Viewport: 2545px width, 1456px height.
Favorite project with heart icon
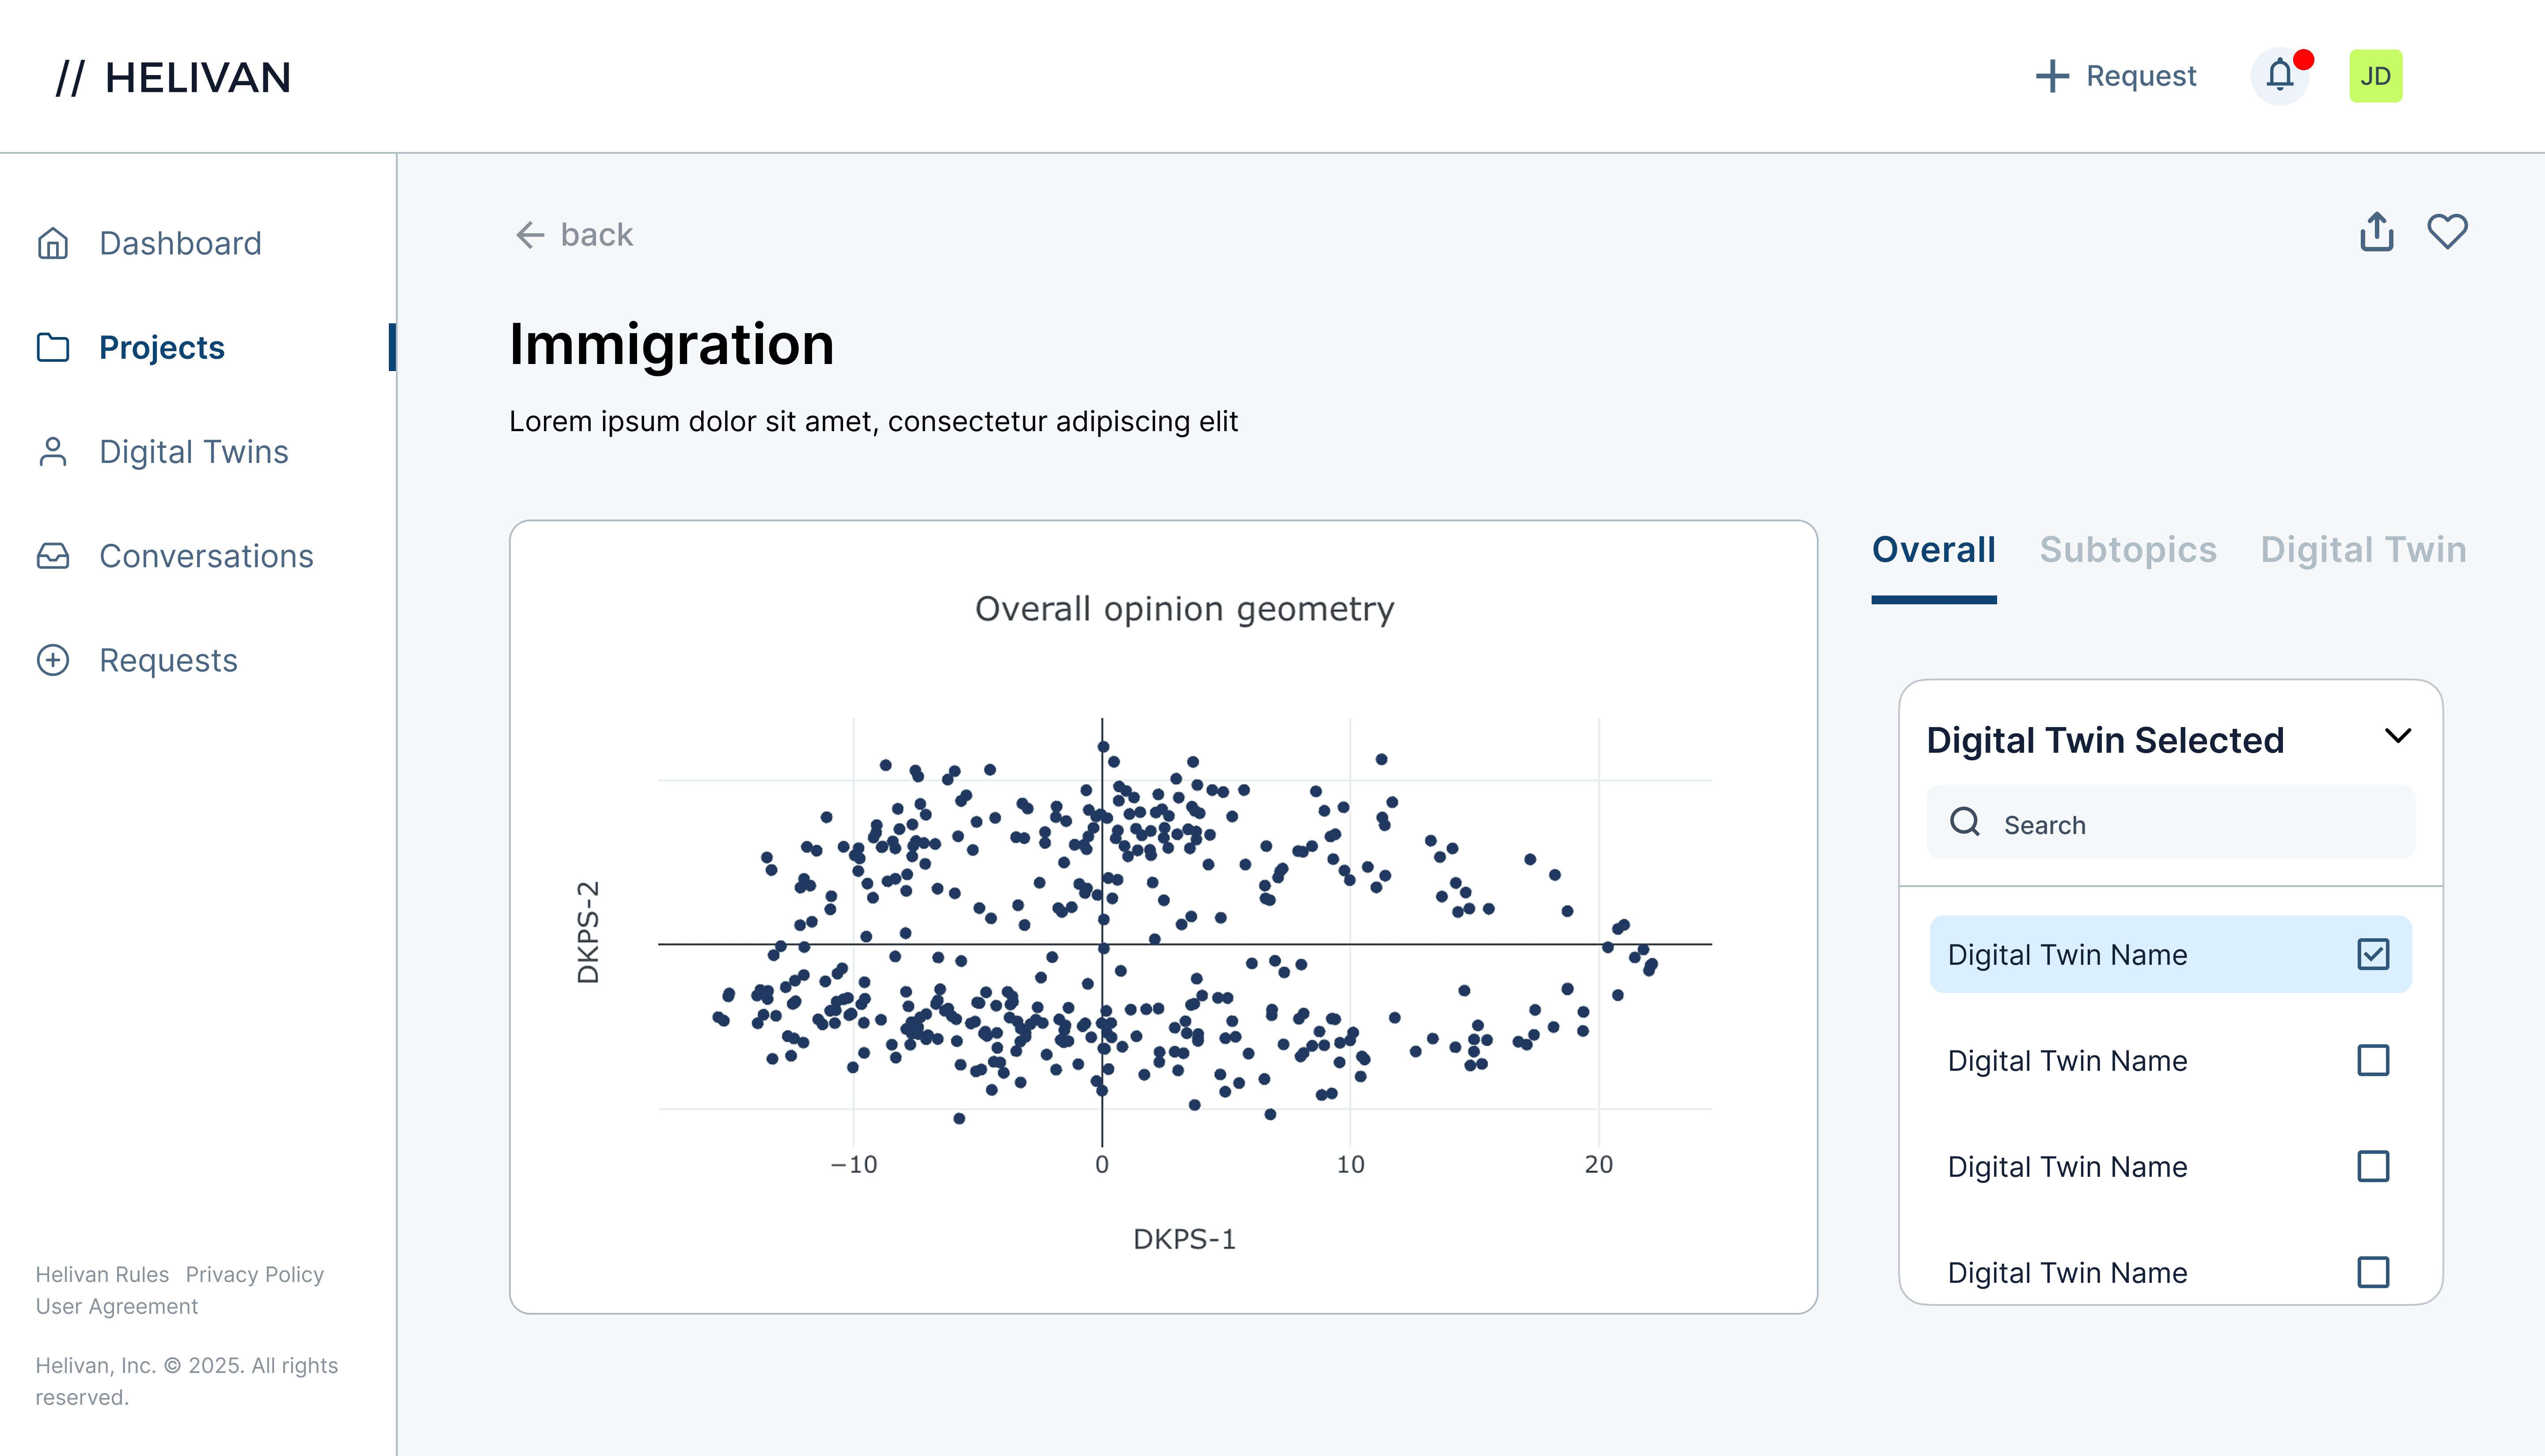[x=2447, y=232]
